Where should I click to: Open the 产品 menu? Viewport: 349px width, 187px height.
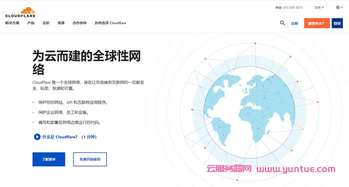click(x=31, y=23)
